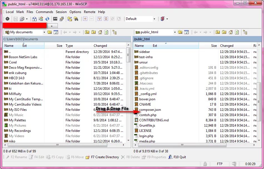
Task: Open the transfer queue documents icon
Action: pyautogui.click(x=22, y=19)
